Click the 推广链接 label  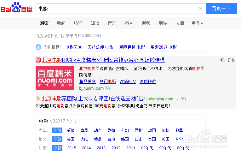click(x=228, y=60)
